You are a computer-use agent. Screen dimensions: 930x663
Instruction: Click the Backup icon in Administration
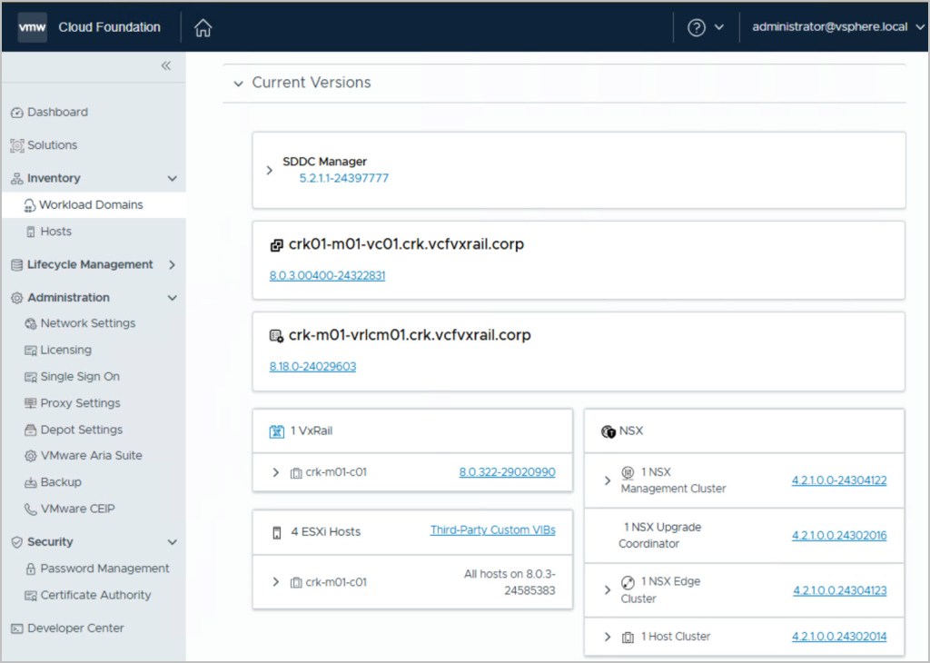tap(31, 482)
